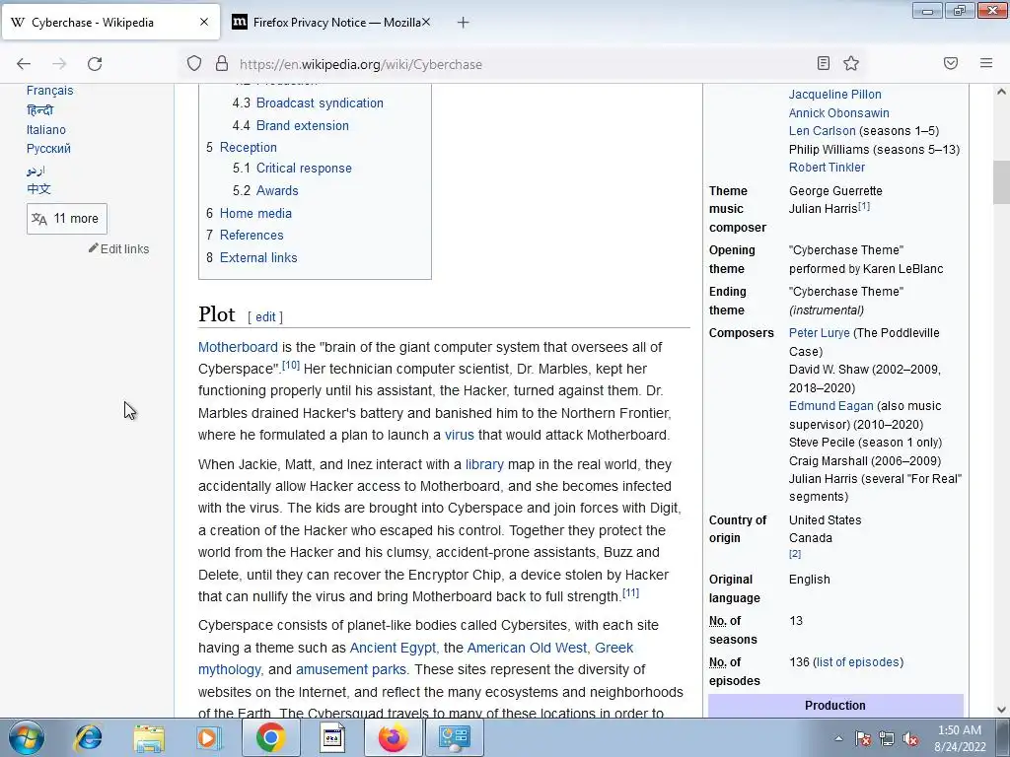
Task: Click citation [10] superscript
Action: [291, 365]
